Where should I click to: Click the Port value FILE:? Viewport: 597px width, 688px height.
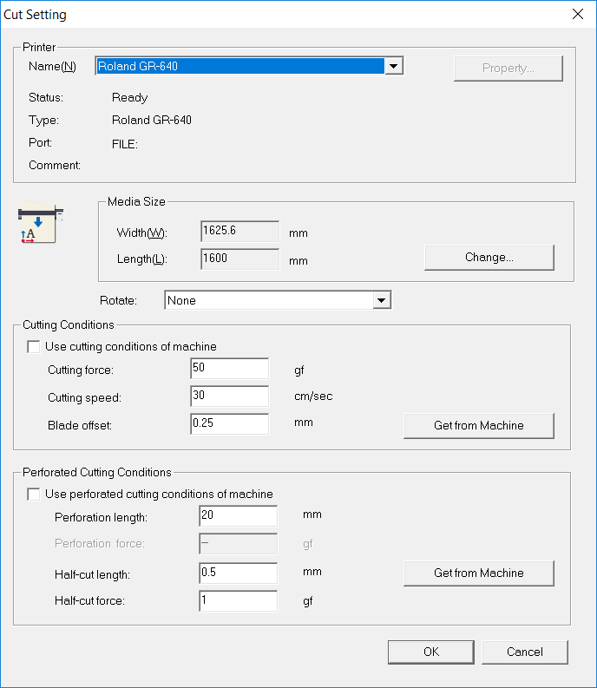coord(125,144)
